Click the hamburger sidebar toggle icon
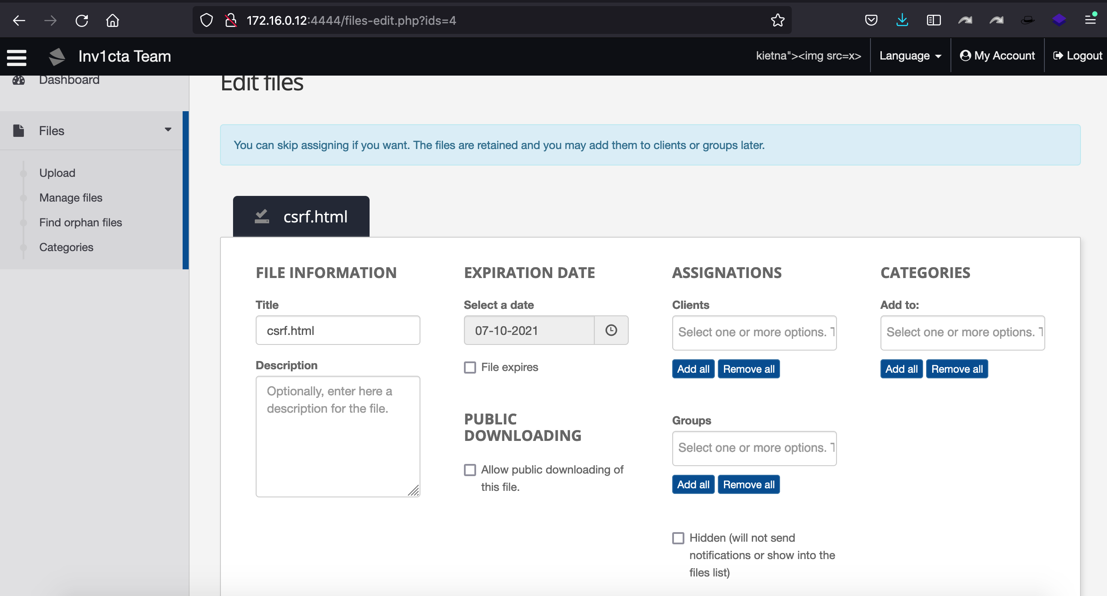The width and height of the screenshot is (1107, 596). pyautogui.click(x=17, y=57)
